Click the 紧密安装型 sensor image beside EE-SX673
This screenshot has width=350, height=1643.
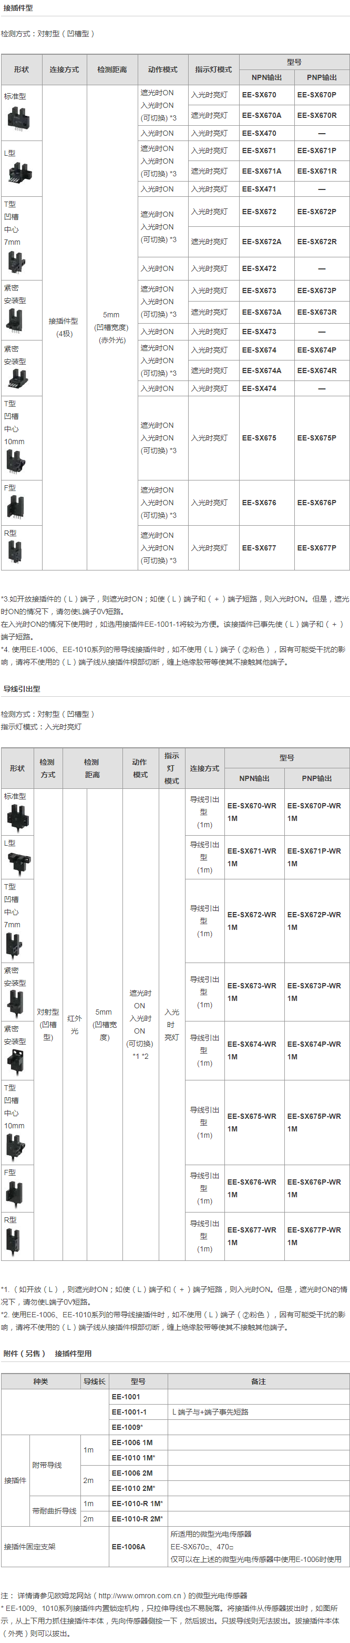[15, 322]
